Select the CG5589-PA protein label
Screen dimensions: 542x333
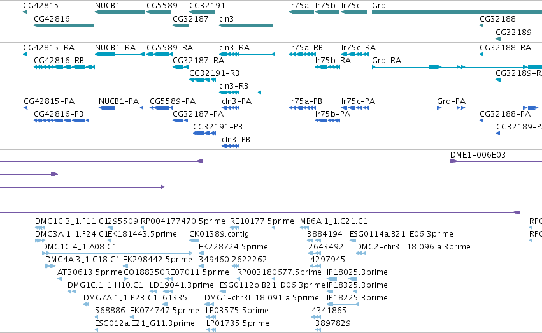coord(173,101)
